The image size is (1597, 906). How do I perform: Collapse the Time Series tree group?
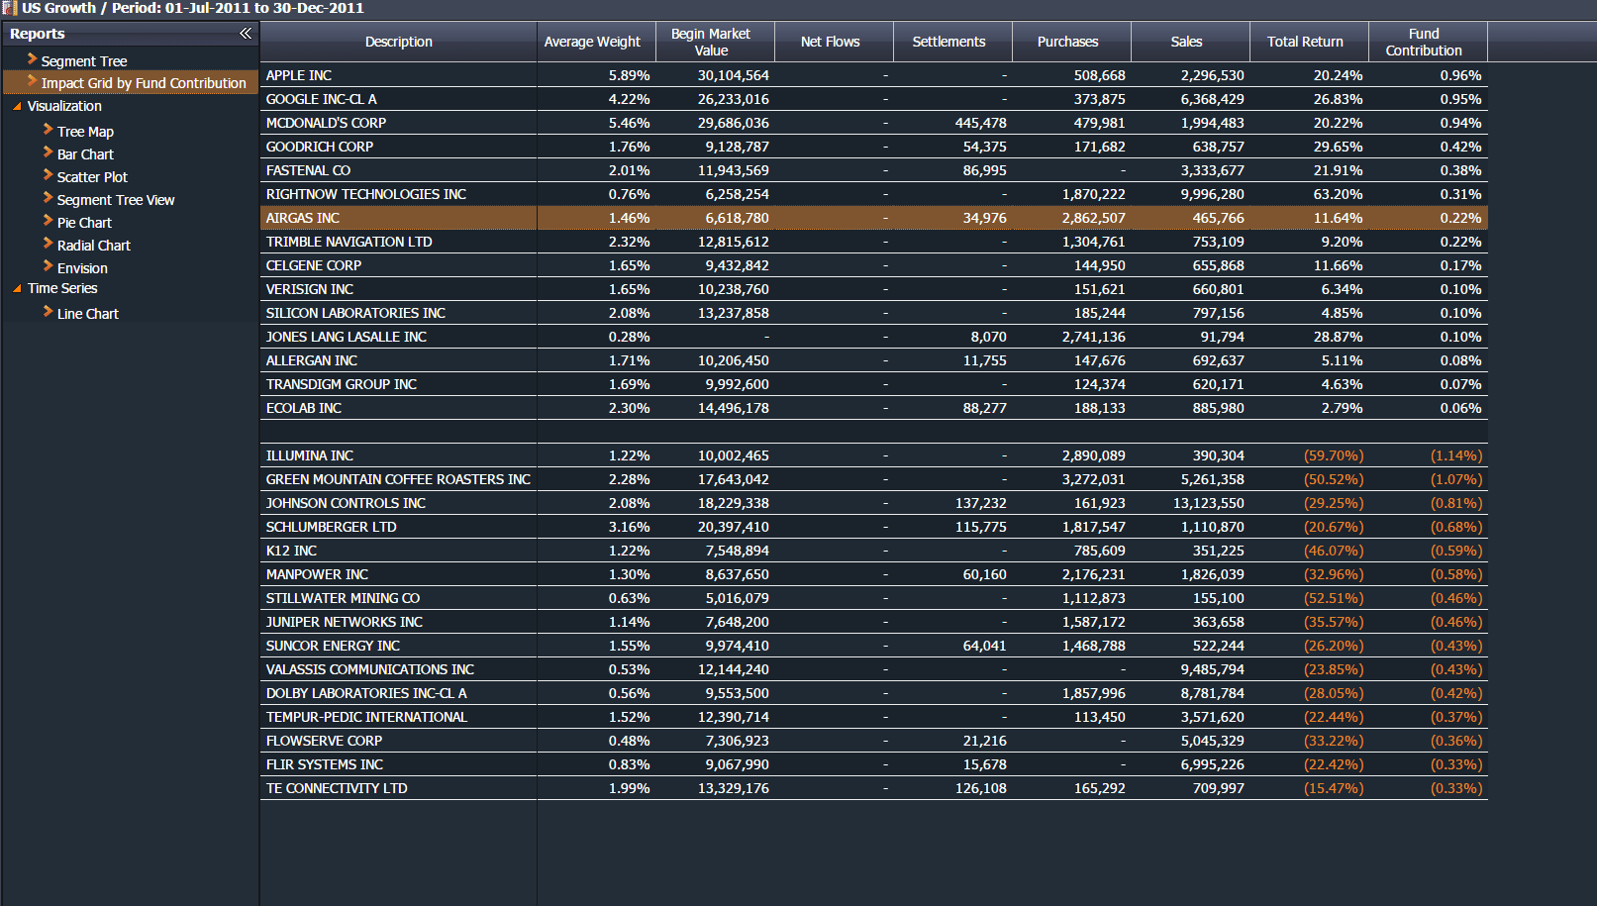pos(17,289)
